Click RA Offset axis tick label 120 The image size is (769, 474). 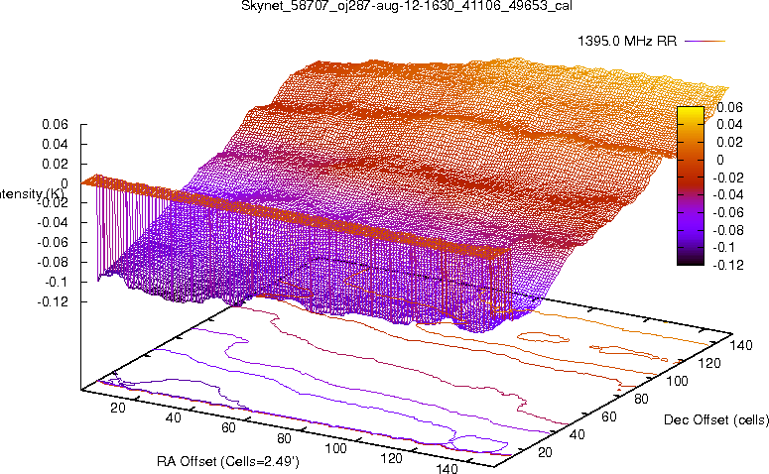click(391, 459)
